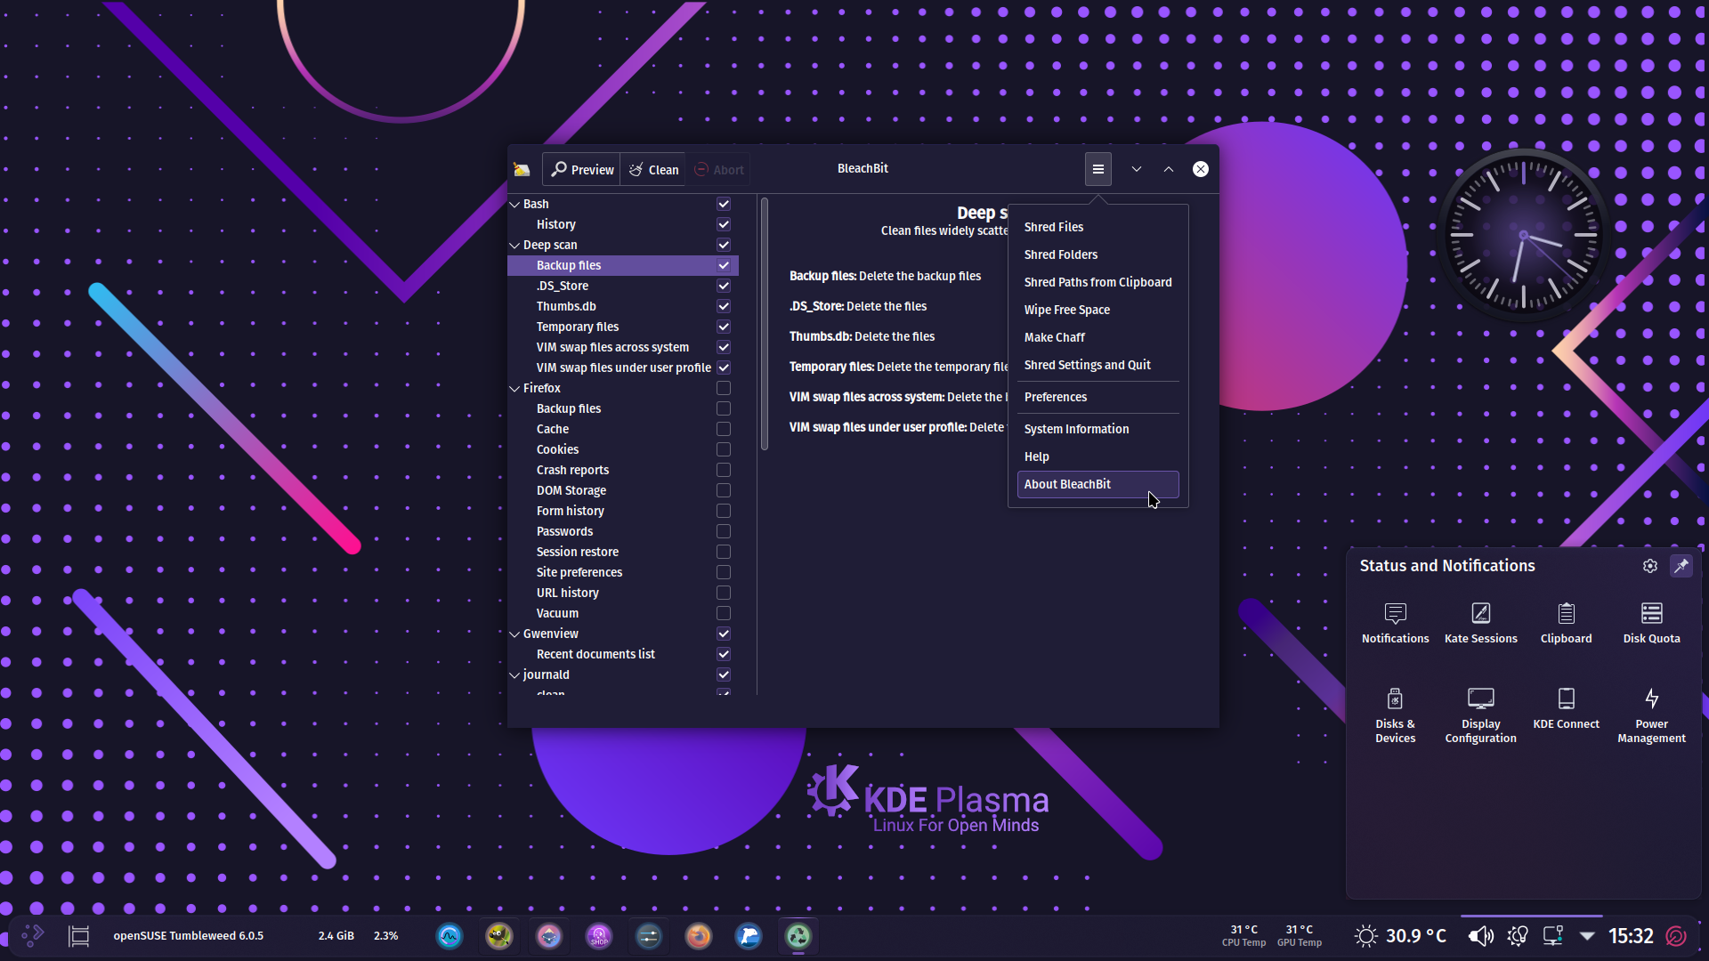Pin the Status and Notifications popup
This screenshot has width=1709, height=961.
point(1681,566)
